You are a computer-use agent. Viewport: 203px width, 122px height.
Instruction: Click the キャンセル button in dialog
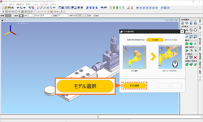point(170,86)
